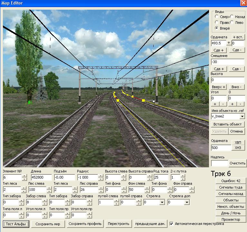Click the small "+" beside the 493.5 field
Screen dimensions: 247x232
[229, 43]
